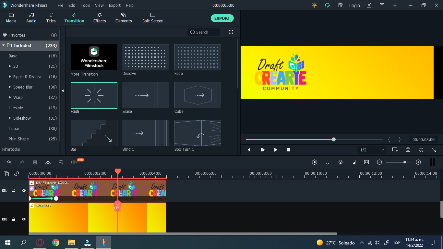The width and height of the screenshot is (443, 249).
Task: Open Chrome from the Windows taskbar
Action: pyautogui.click(x=56, y=243)
